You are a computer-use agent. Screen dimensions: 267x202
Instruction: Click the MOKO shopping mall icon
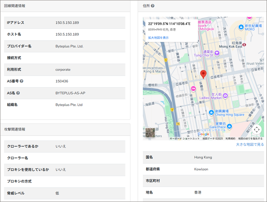(241, 27)
